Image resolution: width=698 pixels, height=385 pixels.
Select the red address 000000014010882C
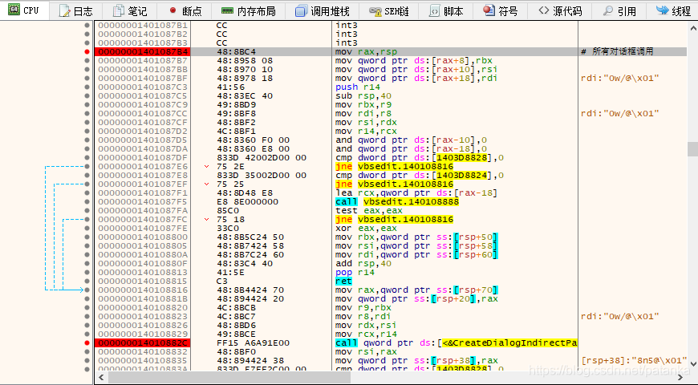(x=143, y=342)
